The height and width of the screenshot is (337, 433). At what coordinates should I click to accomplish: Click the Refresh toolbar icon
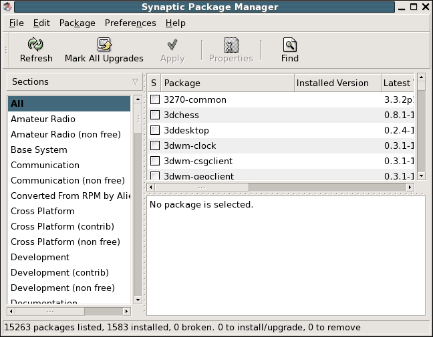click(x=35, y=45)
